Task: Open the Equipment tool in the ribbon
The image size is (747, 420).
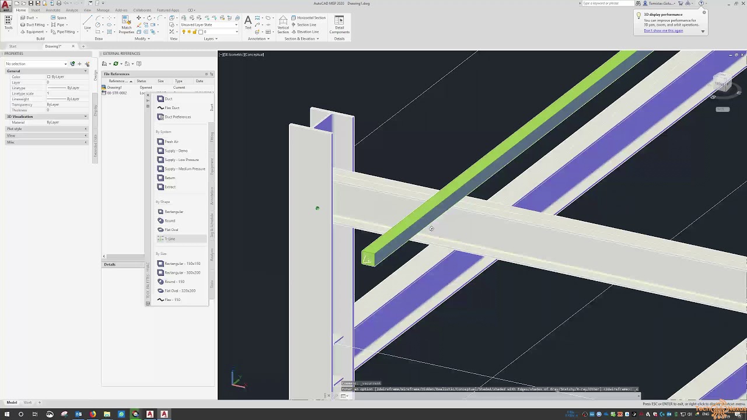Action: (x=32, y=32)
